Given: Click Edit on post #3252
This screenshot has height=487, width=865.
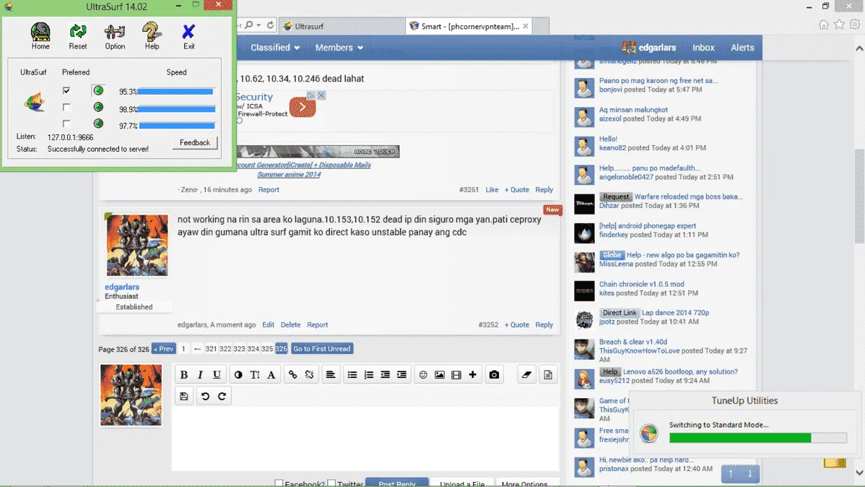Looking at the screenshot, I should coord(268,324).
